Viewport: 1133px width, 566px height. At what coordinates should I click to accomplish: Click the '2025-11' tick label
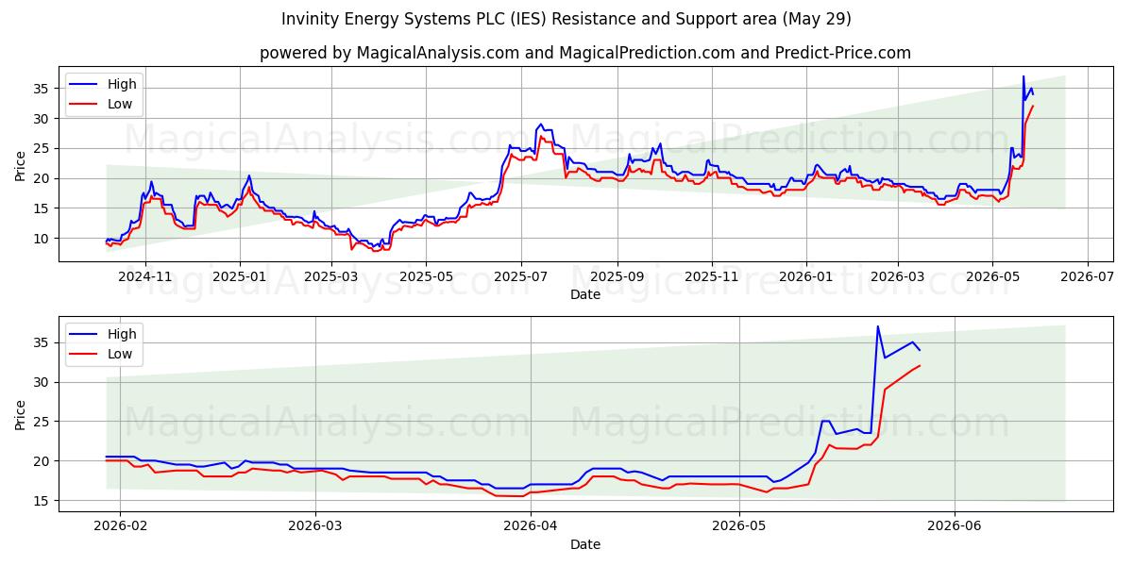(712, 276)
